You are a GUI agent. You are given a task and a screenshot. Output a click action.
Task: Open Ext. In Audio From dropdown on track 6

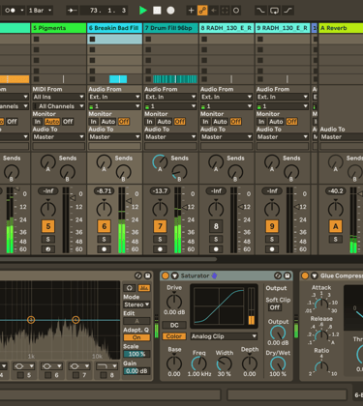point(114,97)
